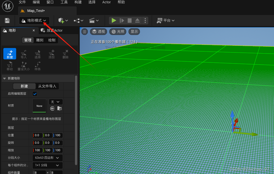Click the Unreal Engine logo icon
This screenshot has height=174, width=274.
(x=8, y=6)
